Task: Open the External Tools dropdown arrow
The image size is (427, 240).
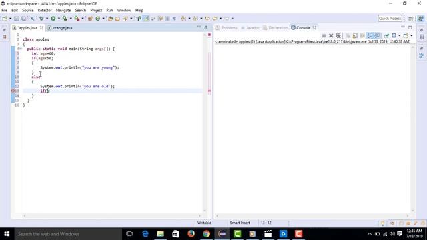Action: point(83,19)
